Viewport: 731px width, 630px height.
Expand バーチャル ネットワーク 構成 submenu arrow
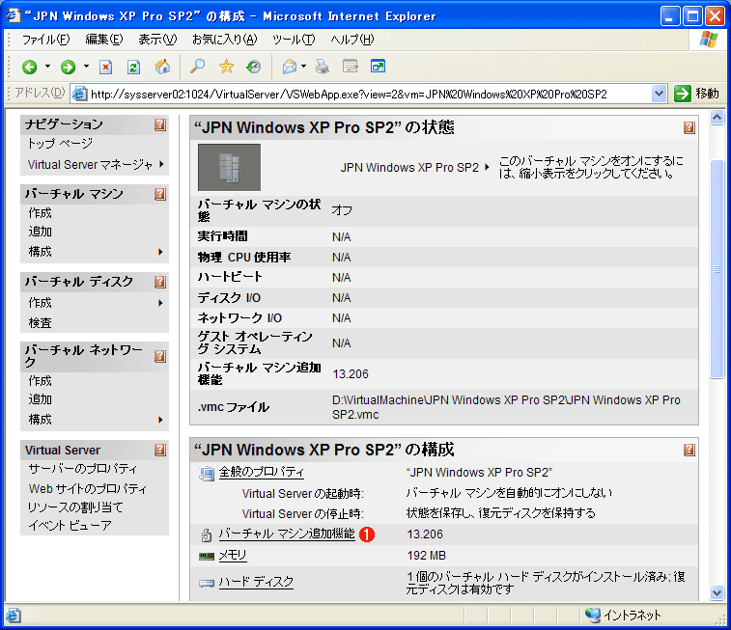point(160,420)
